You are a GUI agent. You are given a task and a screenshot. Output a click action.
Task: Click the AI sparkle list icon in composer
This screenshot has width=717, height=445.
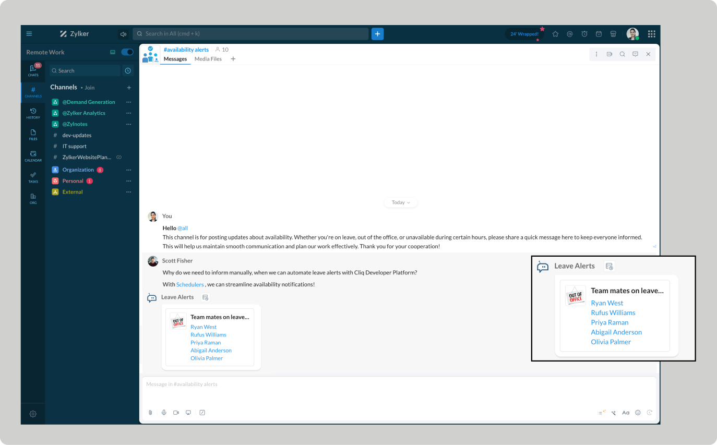tap(602, 413)
